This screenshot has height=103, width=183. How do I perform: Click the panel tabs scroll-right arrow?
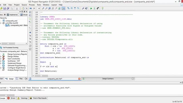click(26, 79)
